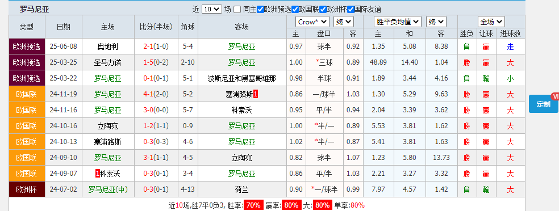Click the red card badge next to 塞浦路斯
The image size is (559, 211).
256,94
